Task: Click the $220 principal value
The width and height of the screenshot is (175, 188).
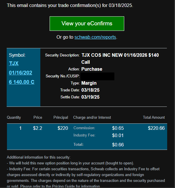Action: (63, 128)
